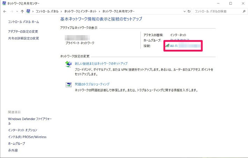Expand the breadcrumb chevron after コントロール パネル

(x=61, y=11)
